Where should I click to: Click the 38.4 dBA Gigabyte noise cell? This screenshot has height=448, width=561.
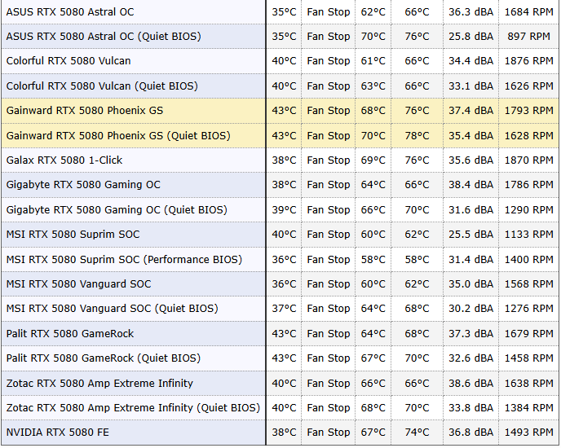[470, 184]
